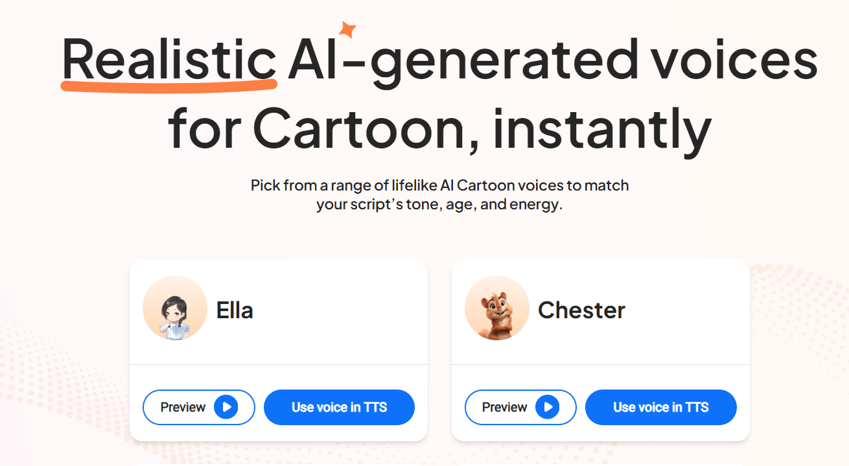This screenshot has height=466, width=849.
Task: Select Chester's squirrel avatar
Action: (x=497, y=308)
